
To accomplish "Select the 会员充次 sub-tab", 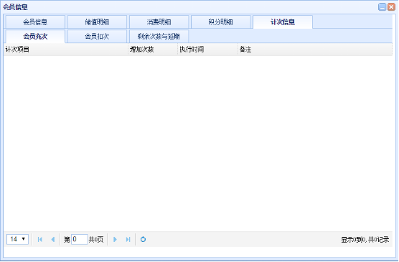I will click(35, 36).
